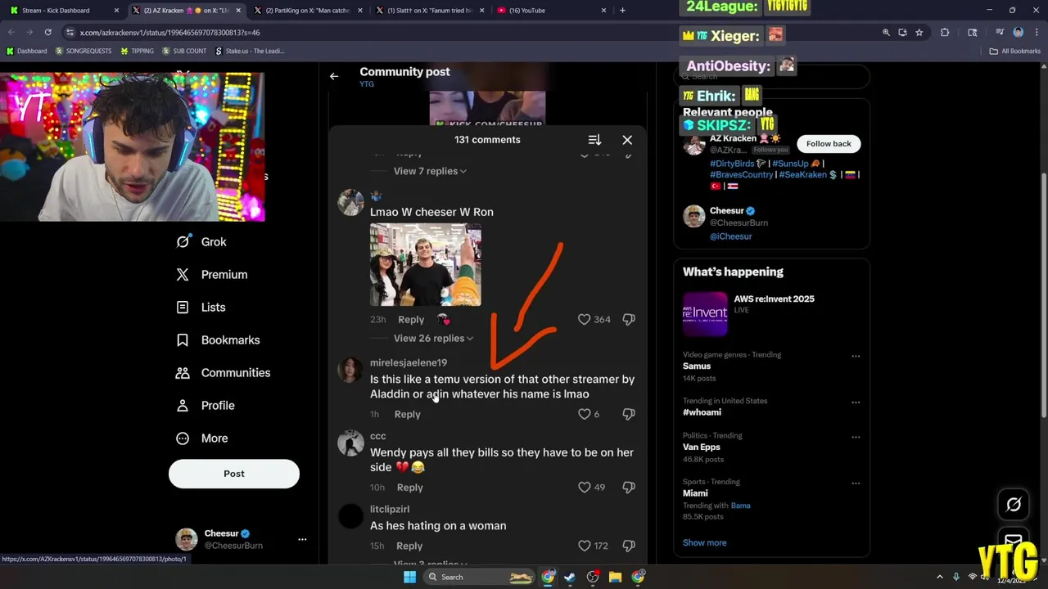Viewport: 1048px width, 589px height.
Task: Open comment sort options icon
Action: click(x=594, y=140)
